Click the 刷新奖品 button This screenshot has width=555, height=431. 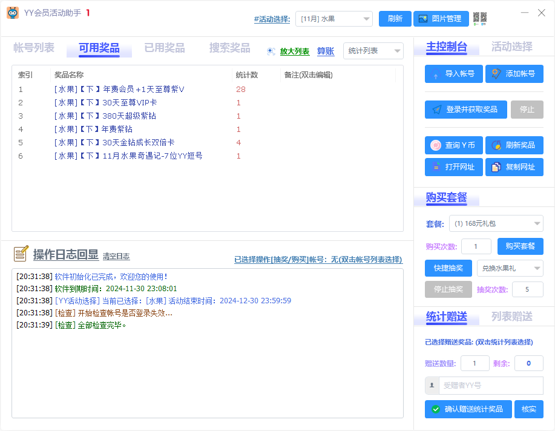(514, 145)
